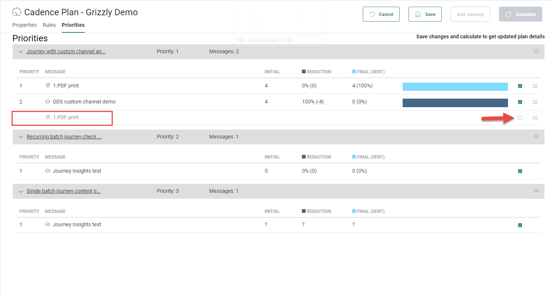
Task: Enable the unchecked checkbox for greyed 1.PDF print
Action: coord(520,118)
